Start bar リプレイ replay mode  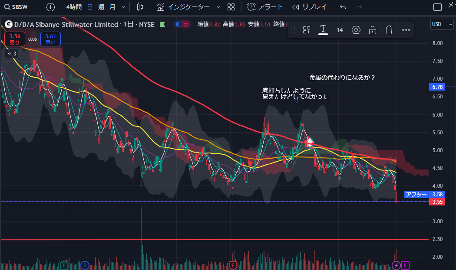click(x=309, y=7)
